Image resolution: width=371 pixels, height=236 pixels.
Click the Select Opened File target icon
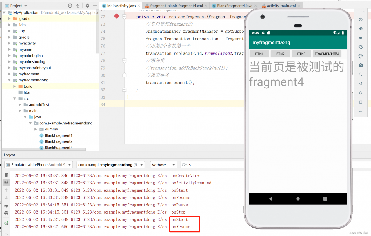[x=70, y=6]
